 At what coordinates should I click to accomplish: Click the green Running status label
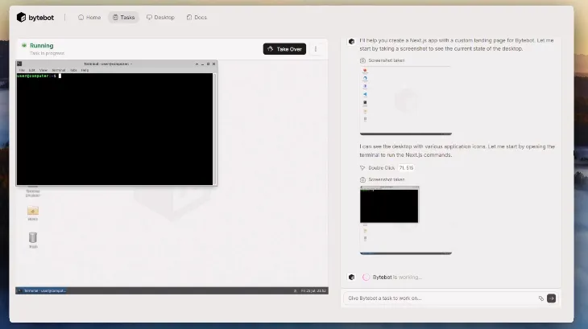click(x=42, y=45)
